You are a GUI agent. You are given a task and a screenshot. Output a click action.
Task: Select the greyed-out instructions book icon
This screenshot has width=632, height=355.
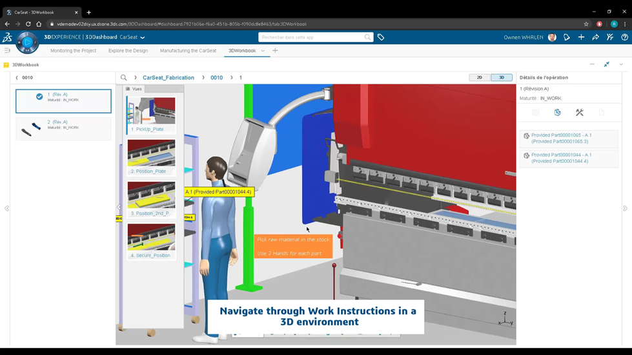[x=535, y=112]
